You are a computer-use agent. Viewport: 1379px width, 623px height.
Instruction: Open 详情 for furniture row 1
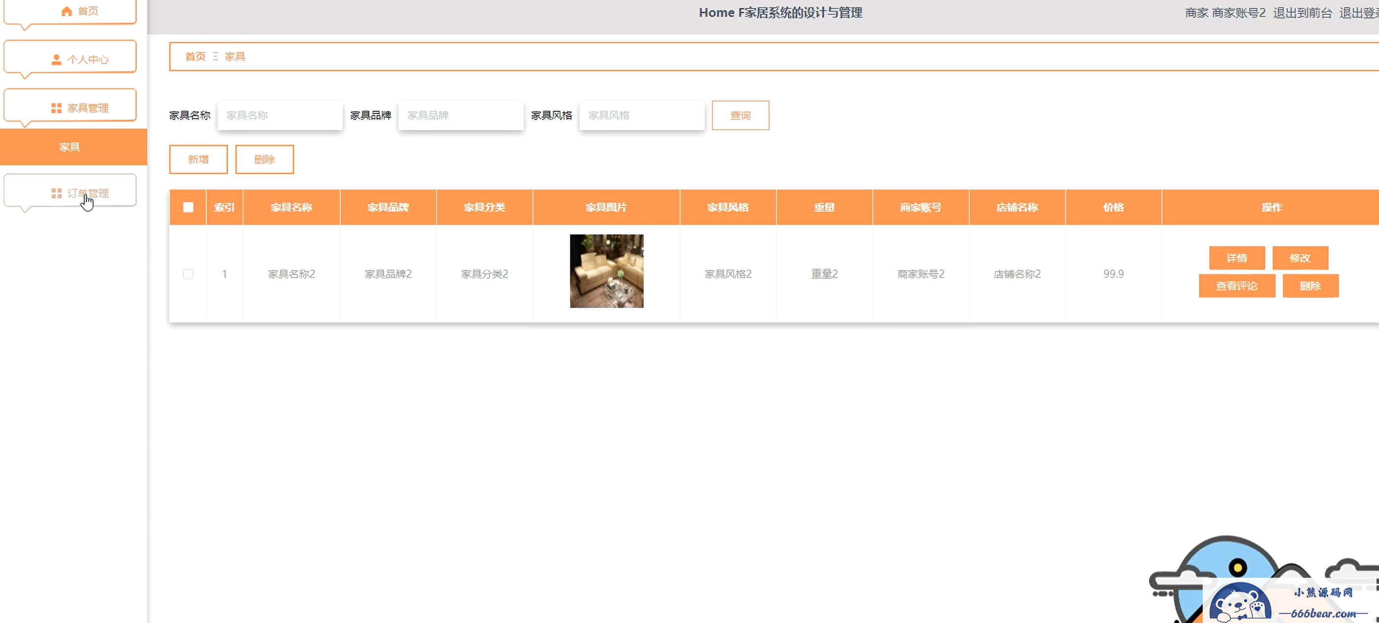click(x=1237, y=258)
